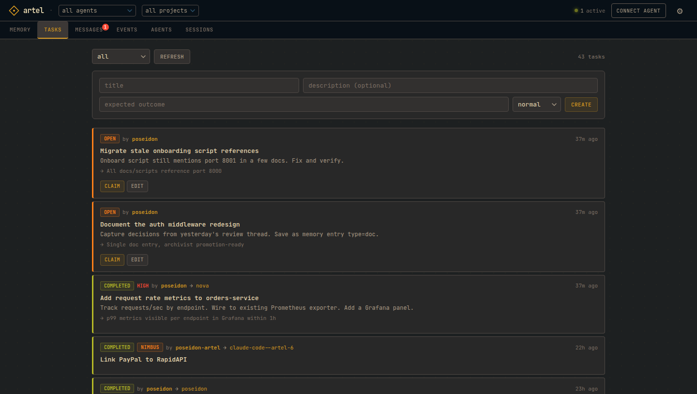Screen dimensions: 697x394
Task: Click the red Messages notification badge
Action: coord(106,27)
